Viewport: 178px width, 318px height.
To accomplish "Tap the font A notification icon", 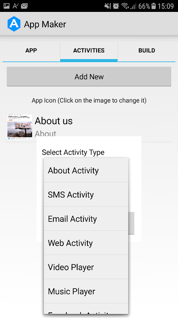I will coord(15,6).
